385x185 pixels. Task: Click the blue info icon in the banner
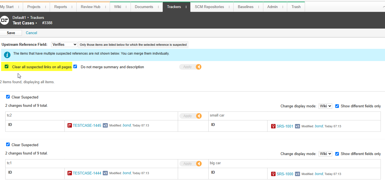(x=7, y=55)
